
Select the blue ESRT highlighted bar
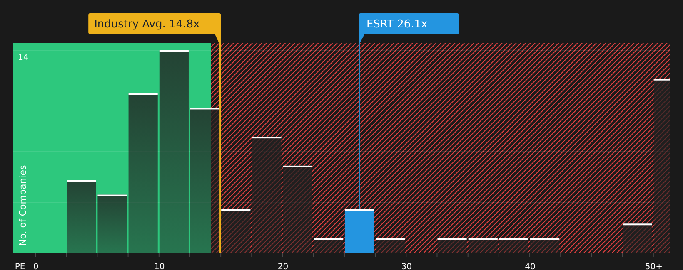359,231
